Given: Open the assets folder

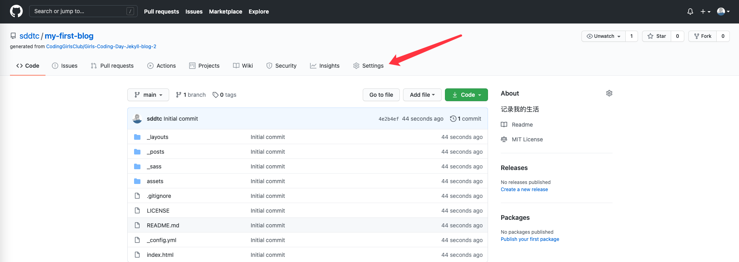Looking at the screenshot, I should pyautogui.click(x=155, y=181).
